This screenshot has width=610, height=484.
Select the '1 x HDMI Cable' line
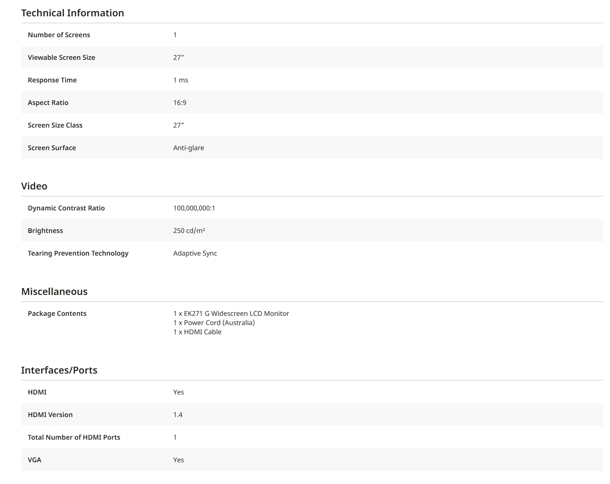(x=197, y=332)
